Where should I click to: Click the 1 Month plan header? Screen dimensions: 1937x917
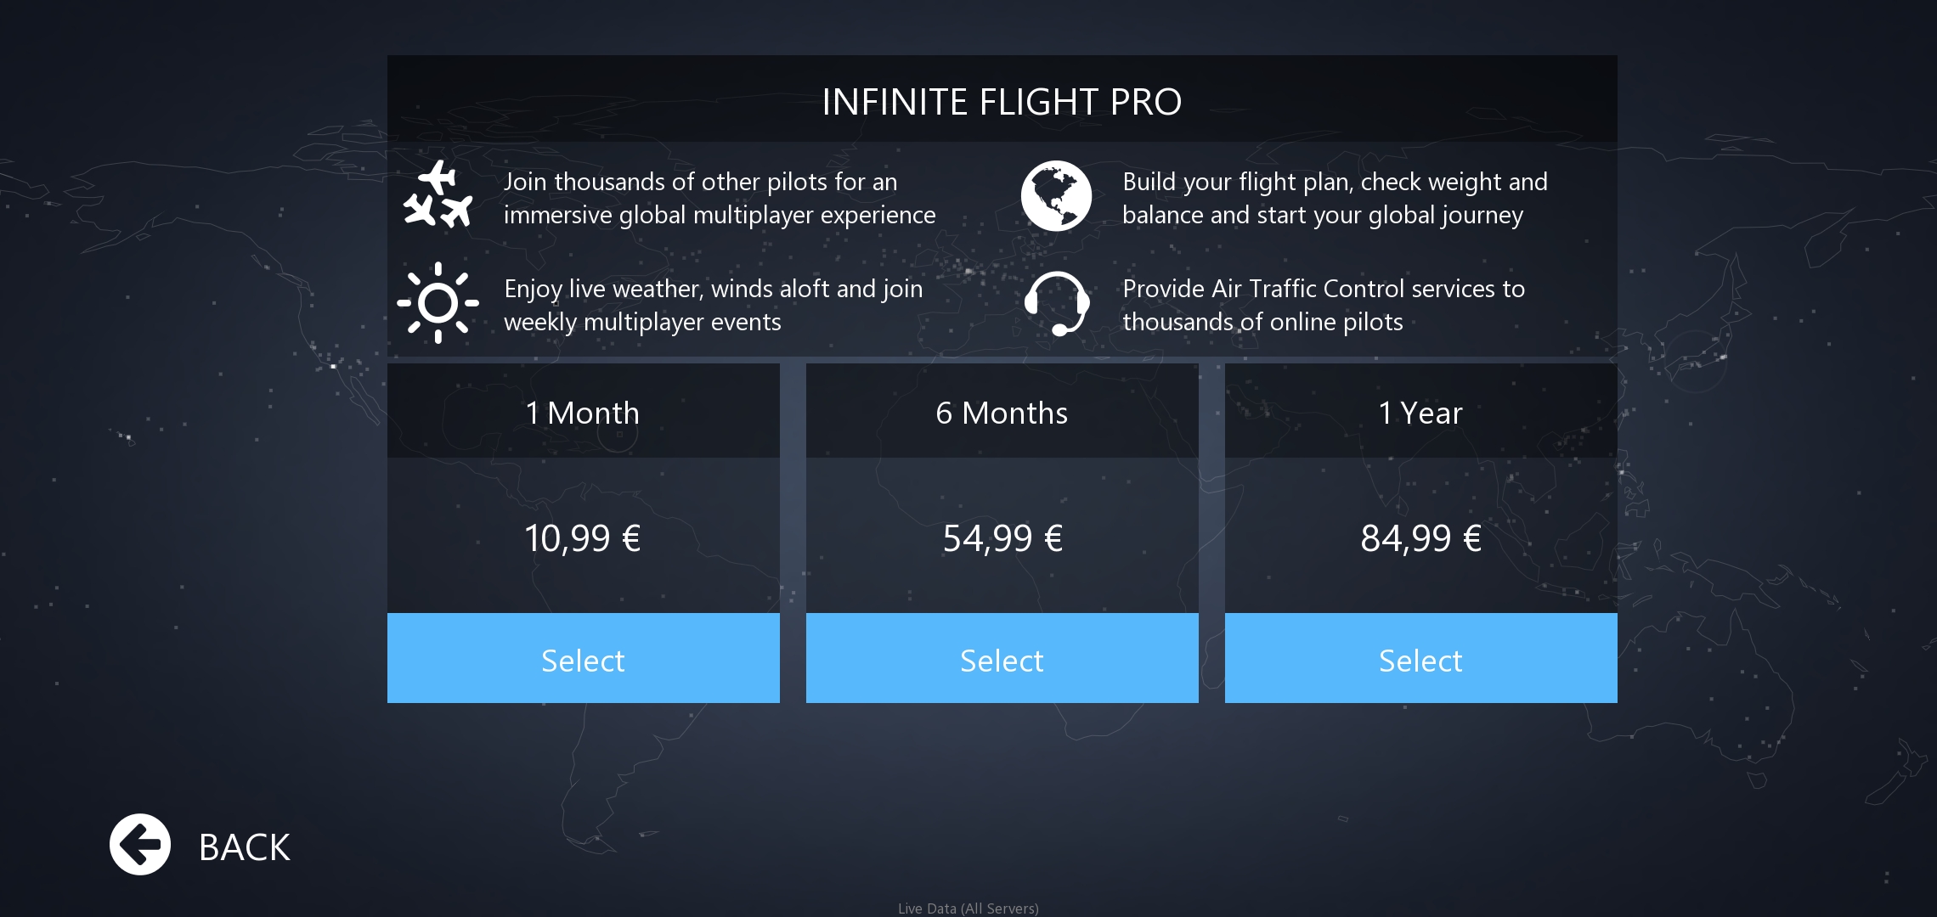pos(583,413)
